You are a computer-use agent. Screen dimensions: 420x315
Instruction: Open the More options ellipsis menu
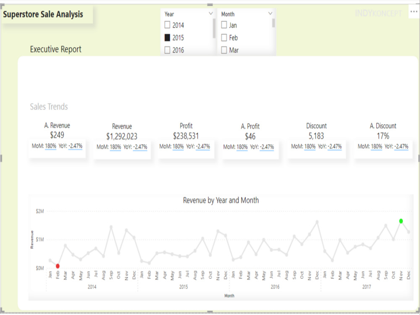pos(413,12)
